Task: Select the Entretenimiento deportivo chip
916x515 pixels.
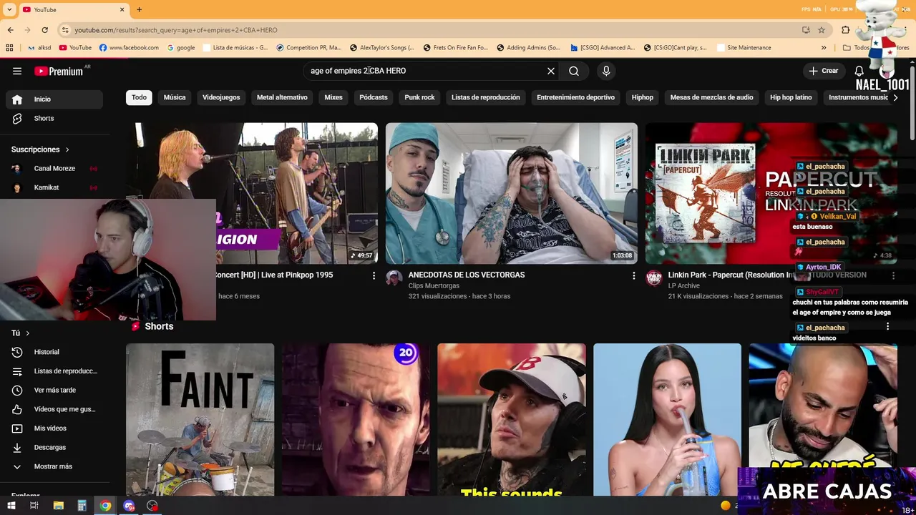Action: pyautogui.click(x=575, y=97)
